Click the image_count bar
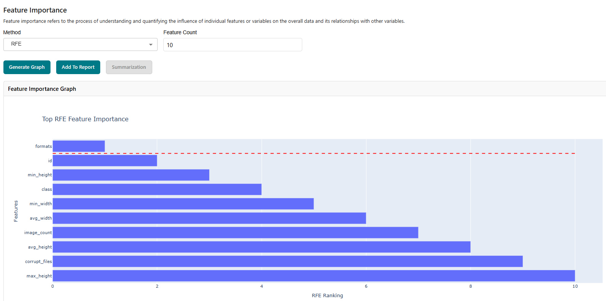Screen dimensions: 606x301 [235, 232]
